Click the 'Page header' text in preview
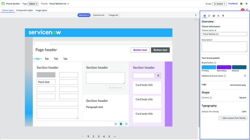Image resolution: width=250 pixels, height=140 pixels. [46, 50]
